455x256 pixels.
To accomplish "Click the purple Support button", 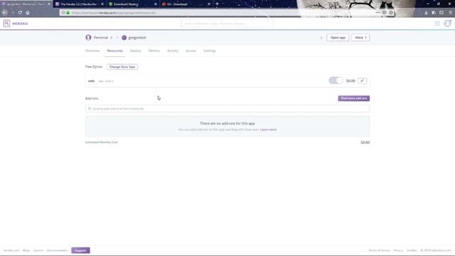I will 80,250.
